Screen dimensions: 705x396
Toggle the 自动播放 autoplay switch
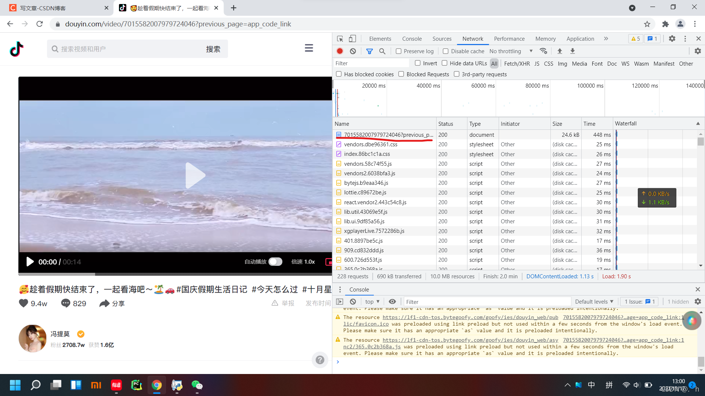click(x=275, y=261)
